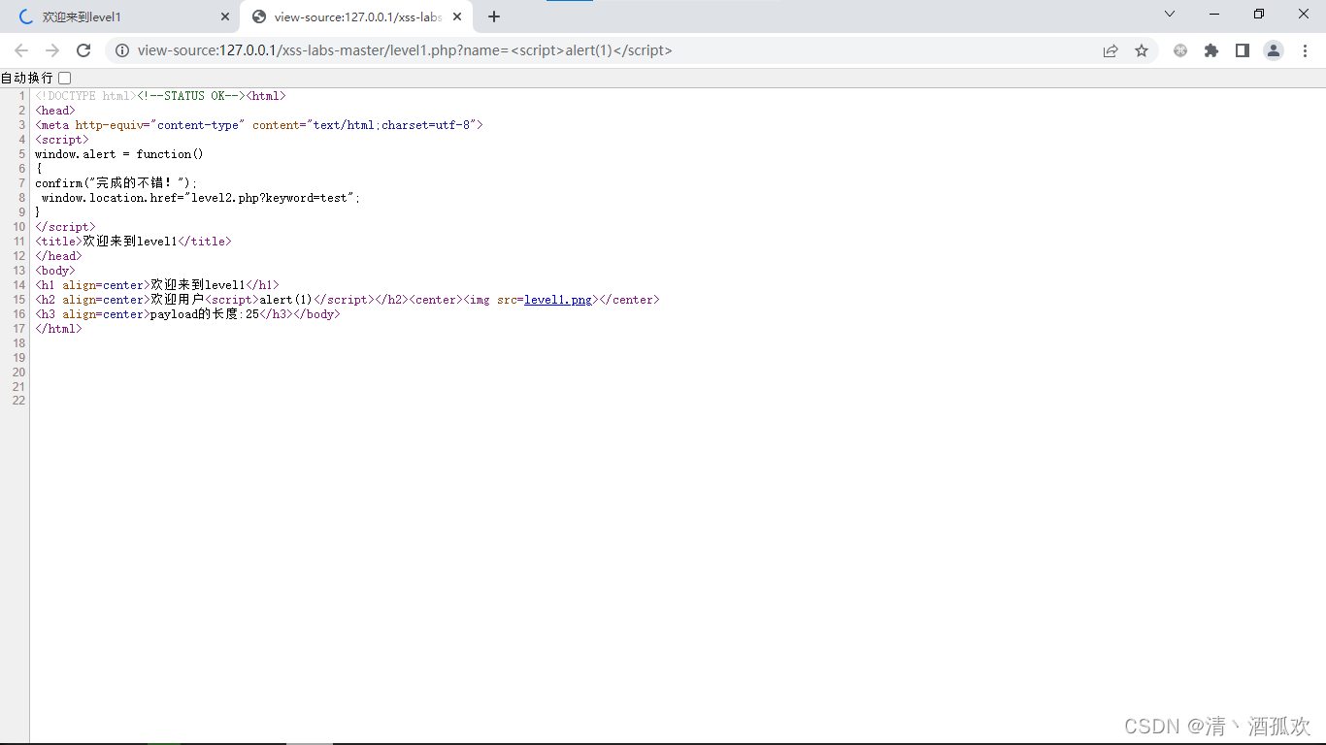Click the <center> tag on line 15
Screen dimensions: 1326x745
click(x=436, y=300)
